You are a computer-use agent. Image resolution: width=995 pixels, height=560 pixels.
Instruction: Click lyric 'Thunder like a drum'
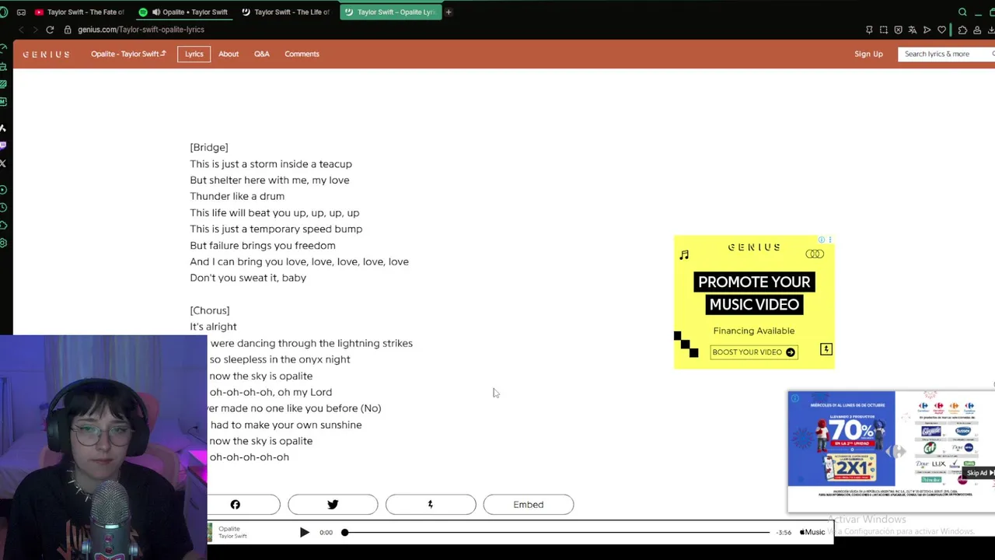(237, 197)
